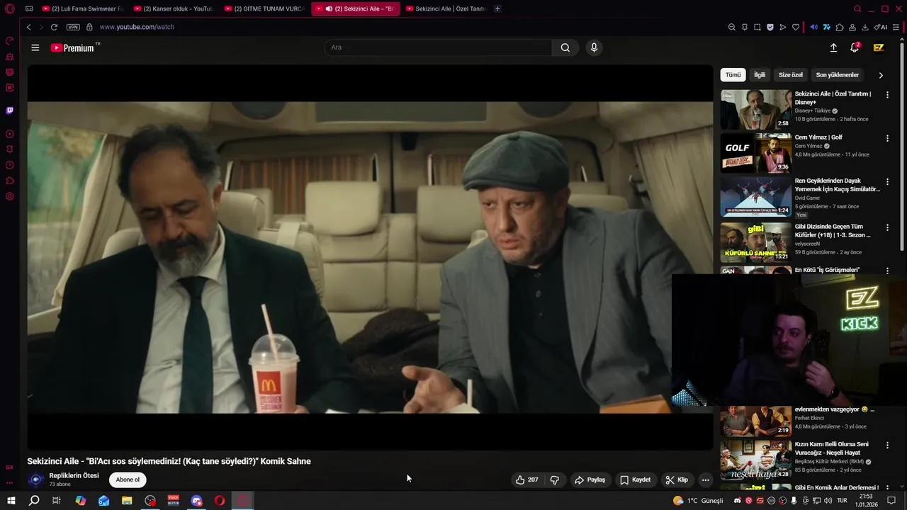Open the 7TV extension icon
907x510 pixels.
pos(826,27)
